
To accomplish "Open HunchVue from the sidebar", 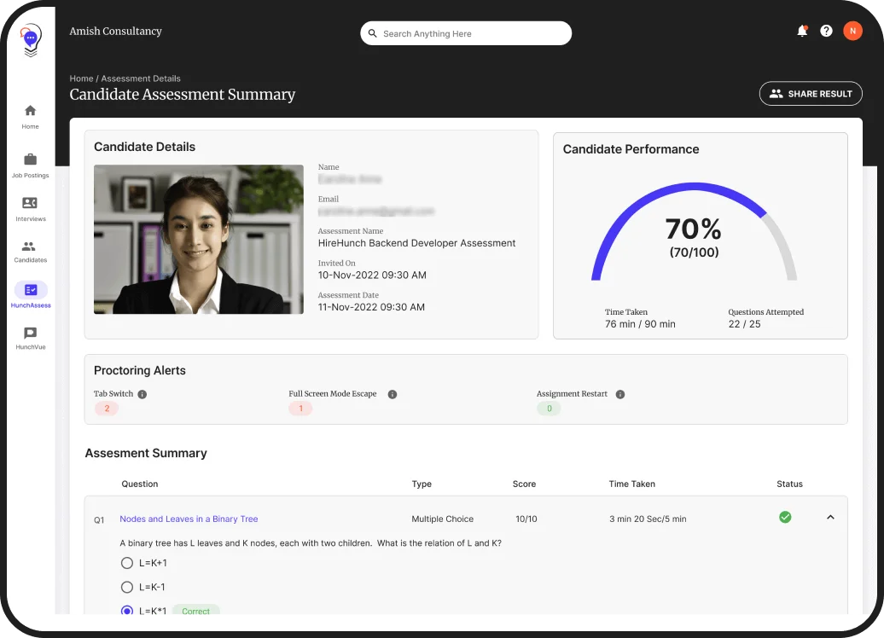I will (x=30, y=333).
